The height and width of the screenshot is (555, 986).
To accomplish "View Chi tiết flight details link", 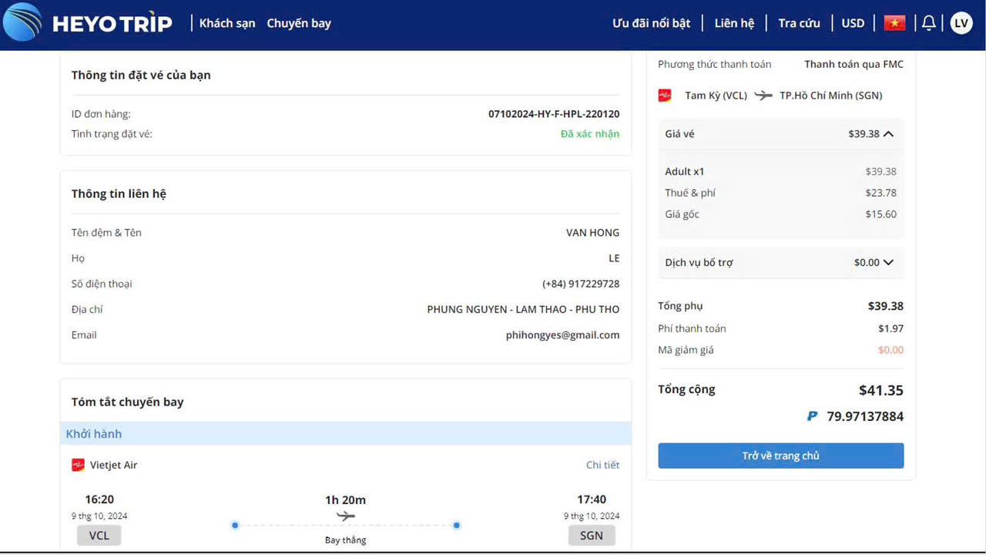I will (x=602, y=465).
